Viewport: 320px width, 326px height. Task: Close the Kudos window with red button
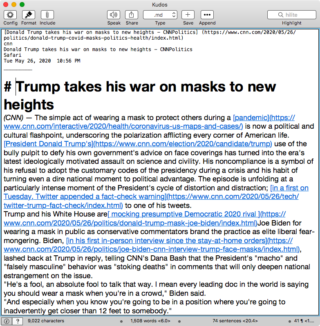pyautogui.click(x=6, y=4)
